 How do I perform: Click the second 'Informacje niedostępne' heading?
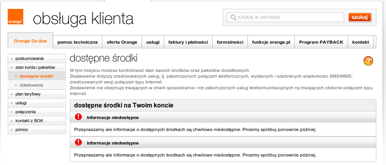tap(113, 143)
